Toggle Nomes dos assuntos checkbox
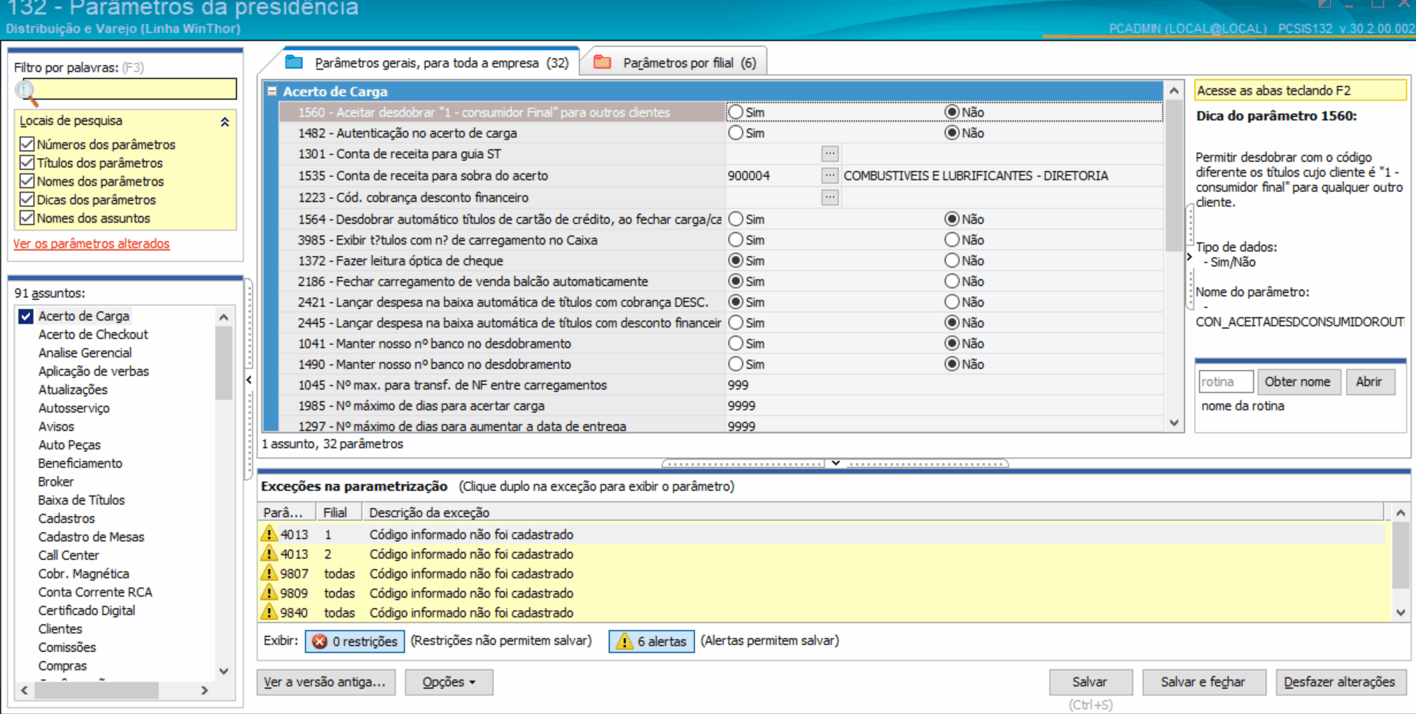This screenshot has height=714, width=1416. coord(27,218)
